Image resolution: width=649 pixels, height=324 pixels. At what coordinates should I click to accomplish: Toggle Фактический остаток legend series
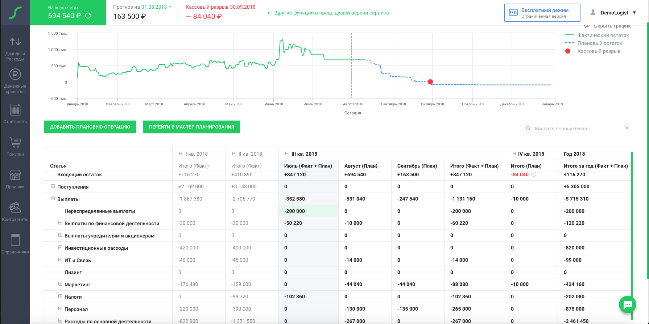(603, 35)
